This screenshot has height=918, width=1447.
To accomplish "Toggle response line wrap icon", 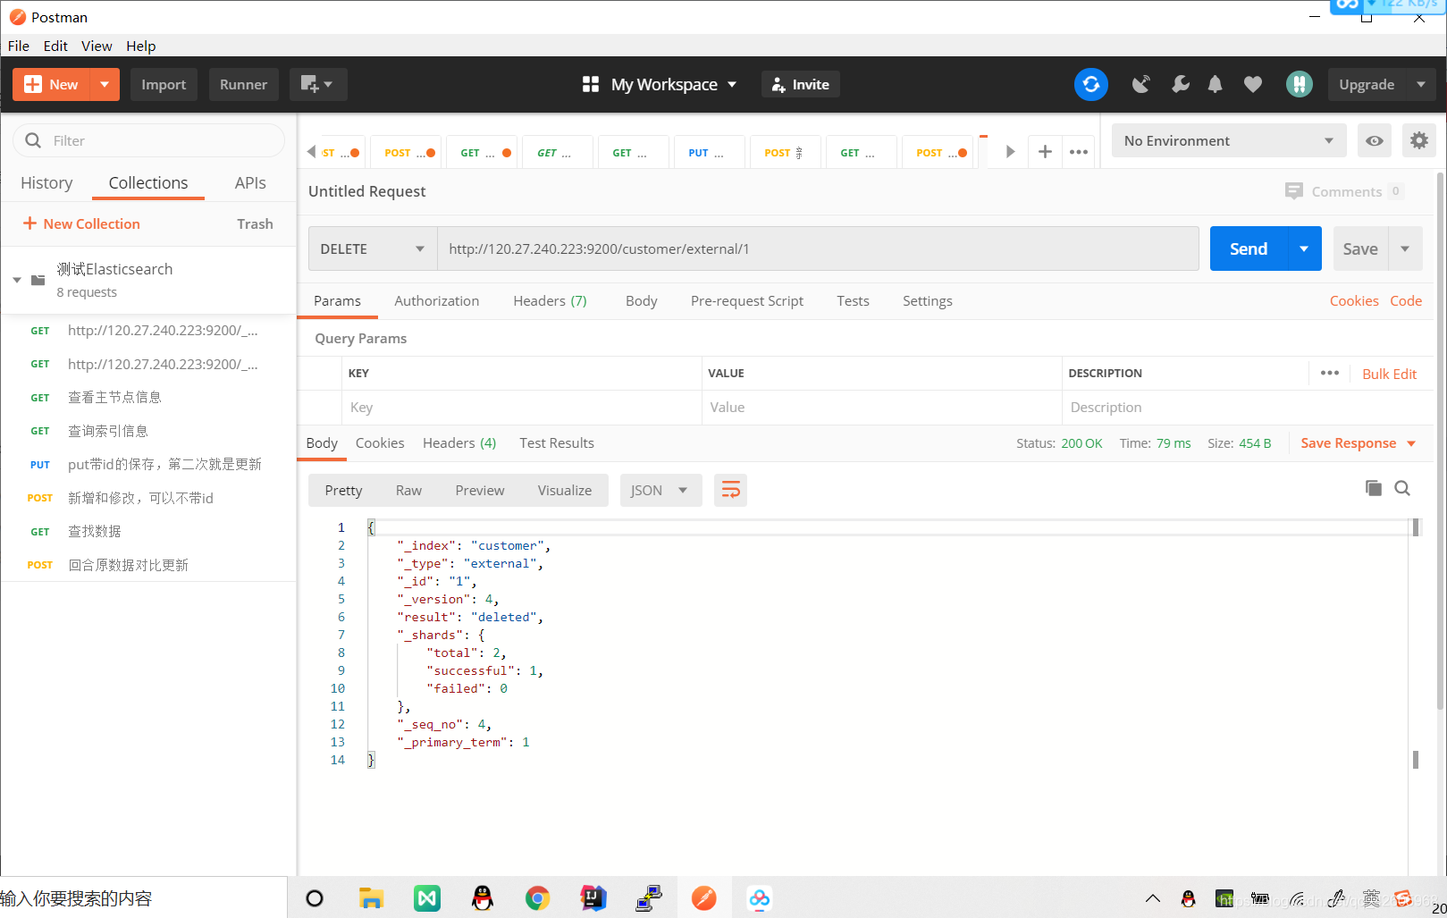I will (x=730, y=490).
